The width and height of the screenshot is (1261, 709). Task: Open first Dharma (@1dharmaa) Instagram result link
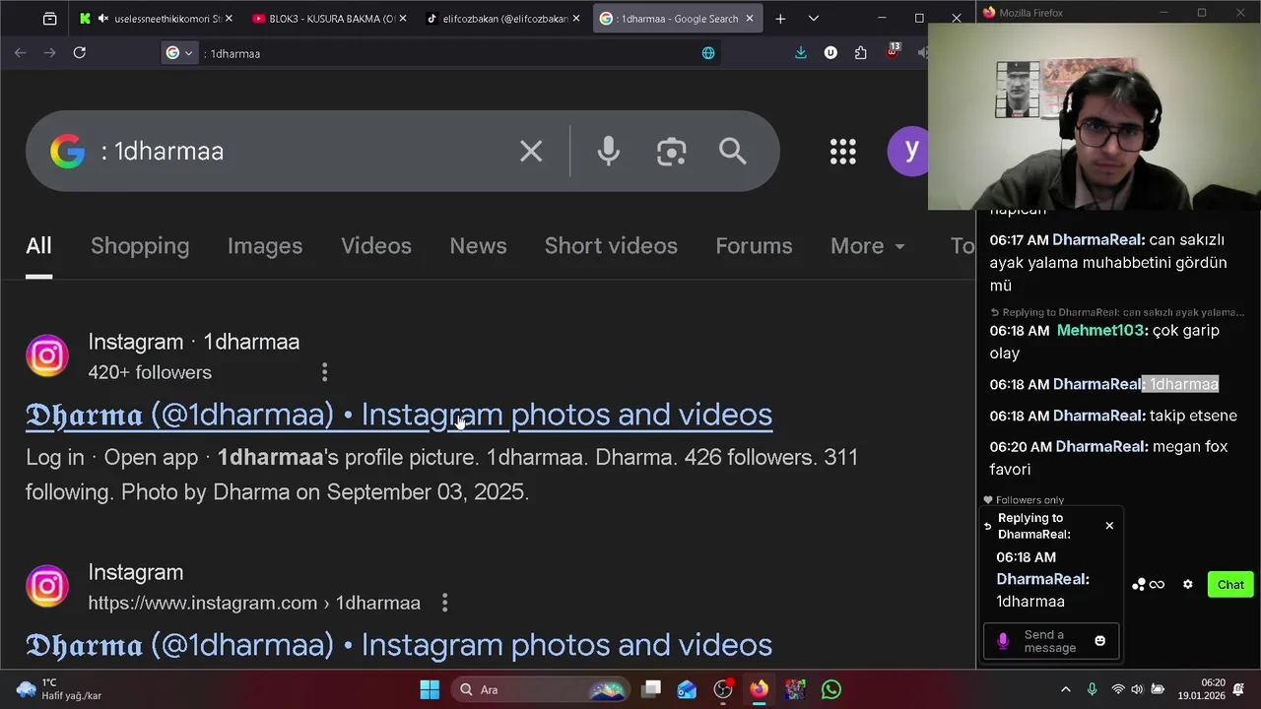click(399, 415)
